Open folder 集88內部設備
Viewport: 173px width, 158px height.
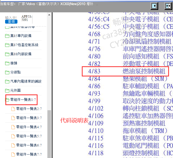[x=21, y=54]
